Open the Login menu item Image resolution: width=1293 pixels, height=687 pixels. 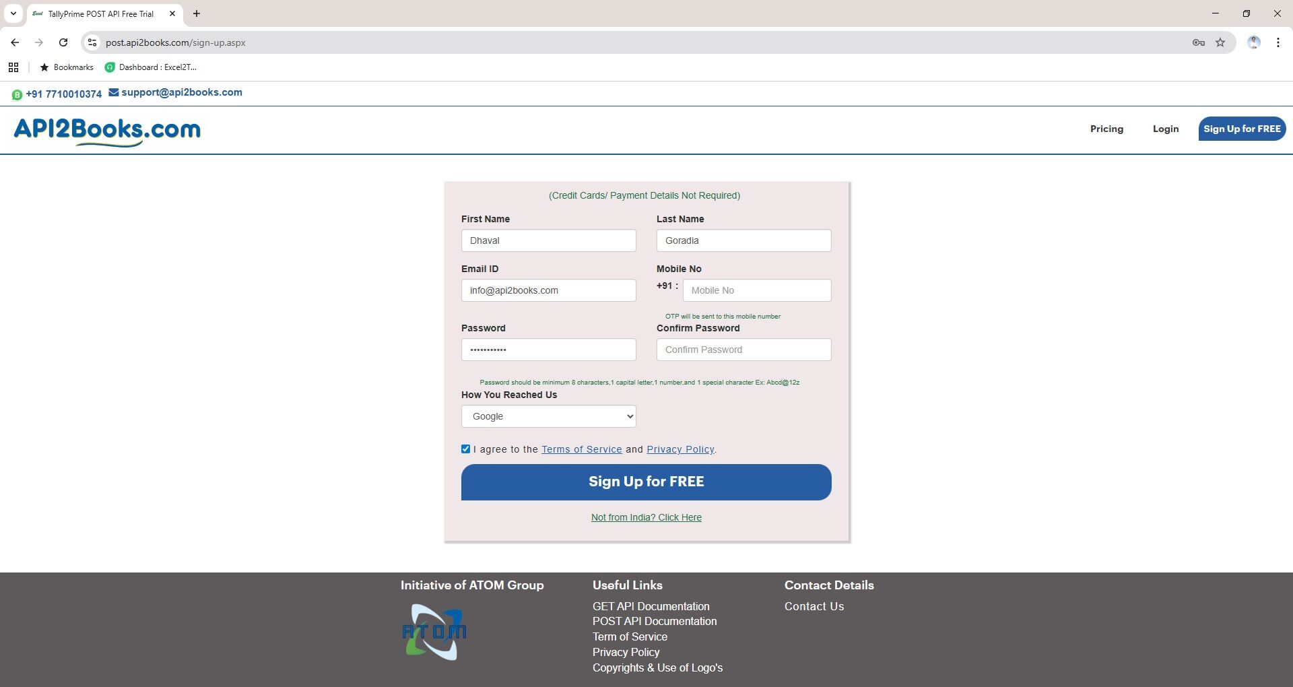pyautogui.click(x=1166, y=129)
